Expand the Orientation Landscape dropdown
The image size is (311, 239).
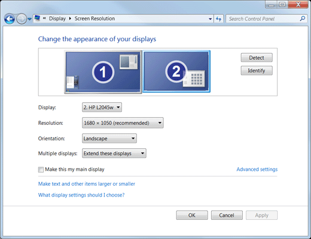pos(109,139)
